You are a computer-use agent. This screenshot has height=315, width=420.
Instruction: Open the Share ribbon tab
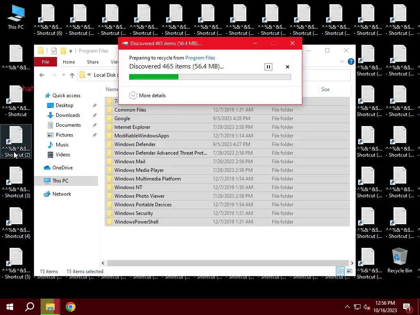93,62
